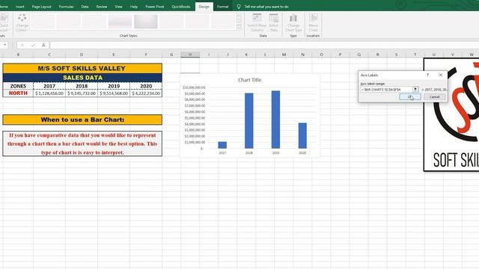Image resolution: width=479 pixels, height=269 pixels.
Task: Click the Axis label range input field
Action: click(386, 90)
